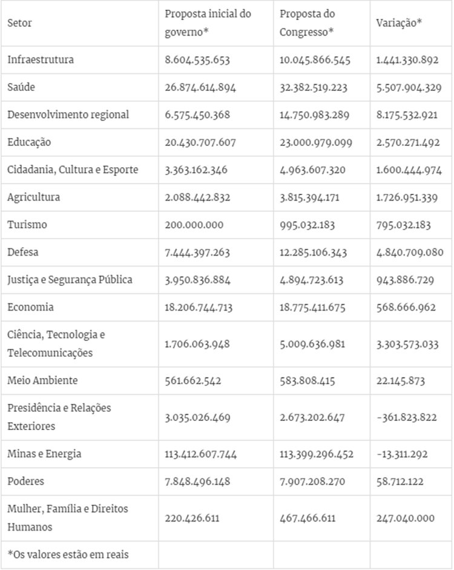
Task: Click the Ciência, Tecnologia e Telecomunicações cell
Action: 56,343
